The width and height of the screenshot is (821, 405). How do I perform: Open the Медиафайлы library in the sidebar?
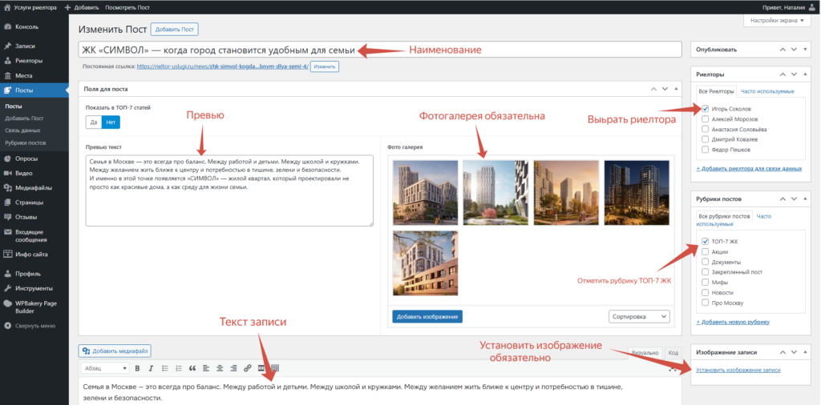click(x=34, y=187)
